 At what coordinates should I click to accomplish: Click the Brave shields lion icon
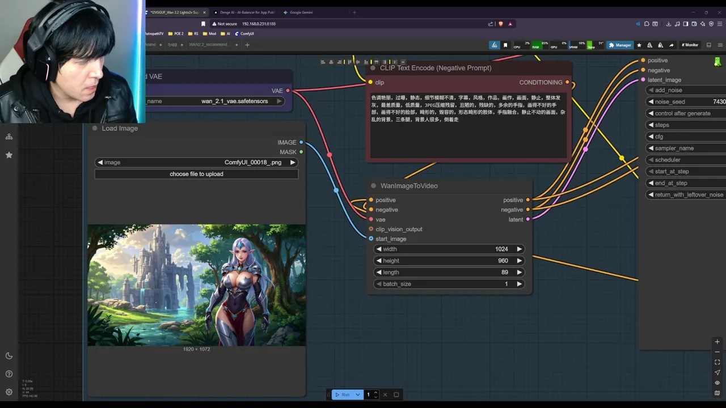tap(500, 24)
